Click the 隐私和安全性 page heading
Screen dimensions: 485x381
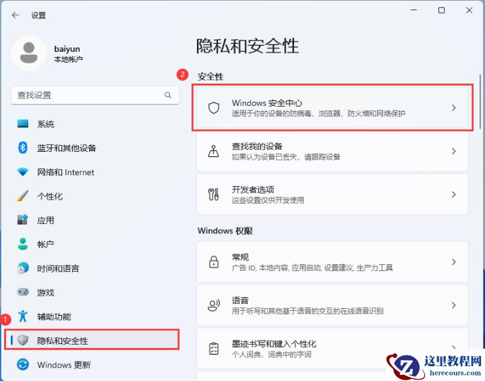(x=248, y=46)
